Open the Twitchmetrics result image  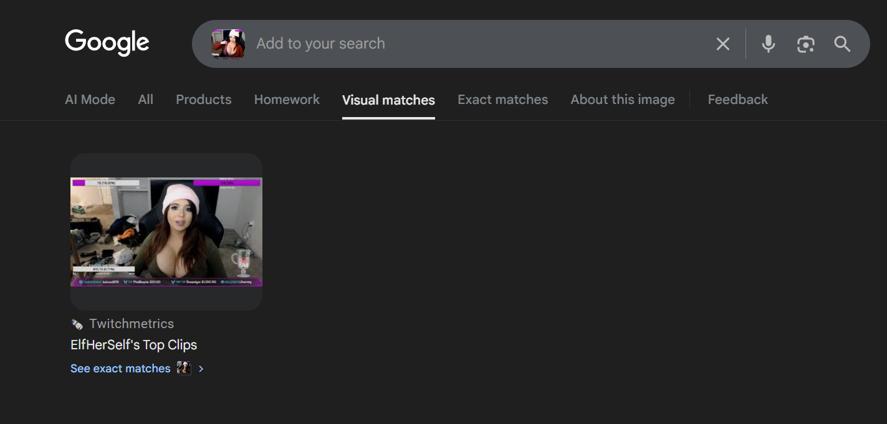pyautogui.click(x=166, y=232)
